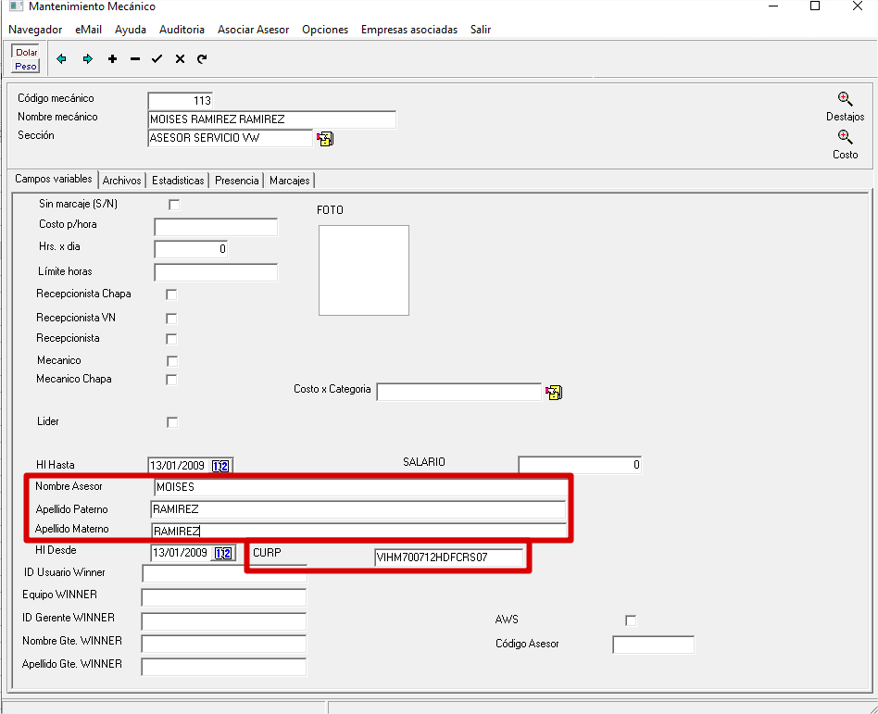878x714 pixels.
Task: Click the Equipo WINNER field
Action: [x=223, y=597]
